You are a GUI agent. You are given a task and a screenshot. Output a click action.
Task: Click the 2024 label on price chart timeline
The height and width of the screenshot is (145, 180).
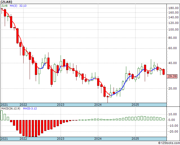(x=98, y=105)
